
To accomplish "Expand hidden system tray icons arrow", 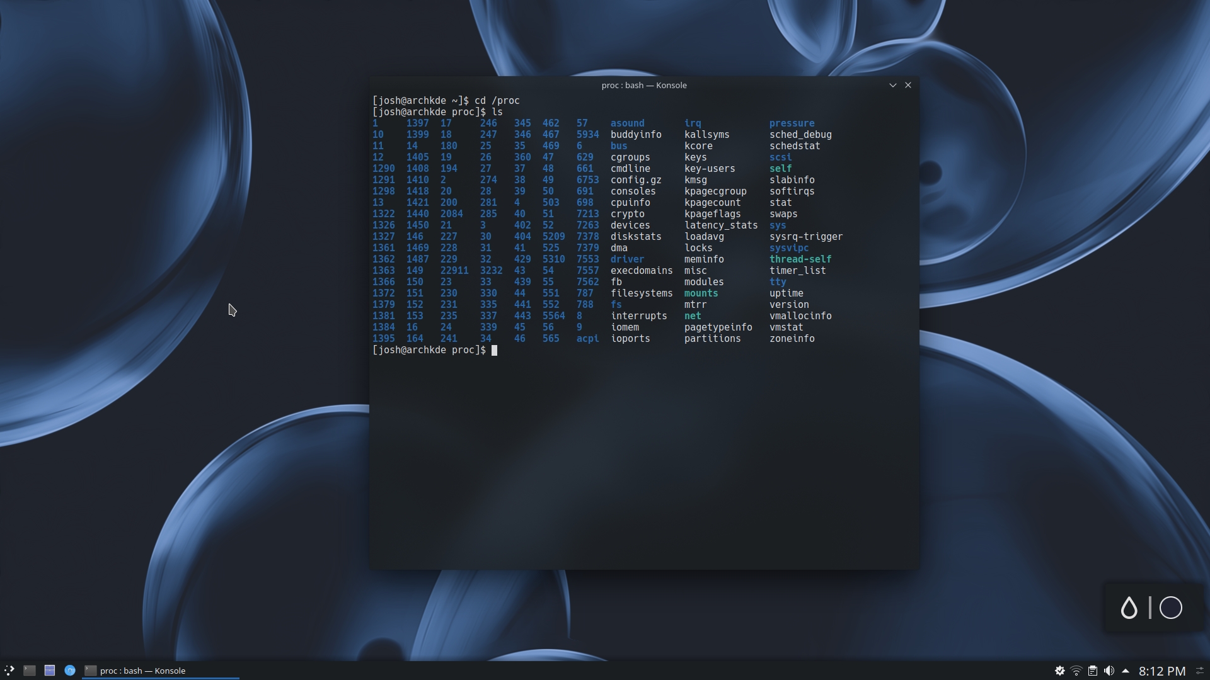I will pyautogui.click(x=1126, y=671).
